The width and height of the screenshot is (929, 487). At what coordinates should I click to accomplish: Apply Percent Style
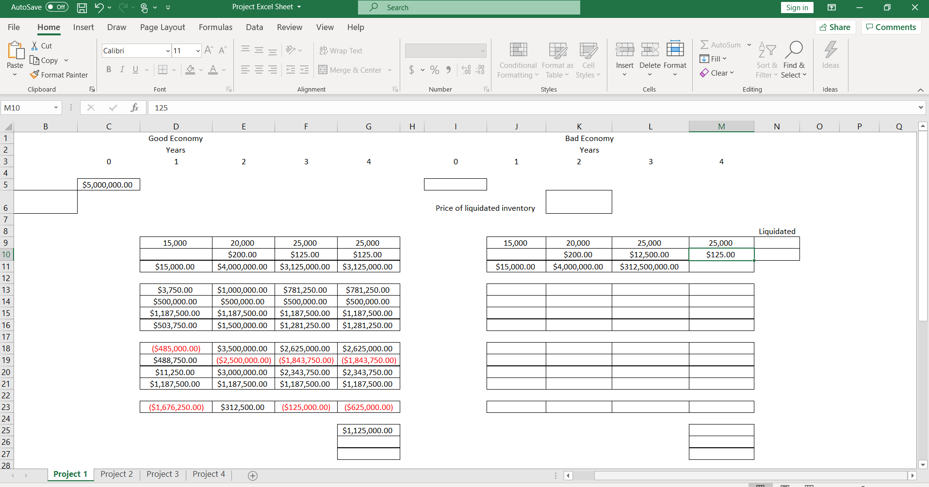coord(435,70)
